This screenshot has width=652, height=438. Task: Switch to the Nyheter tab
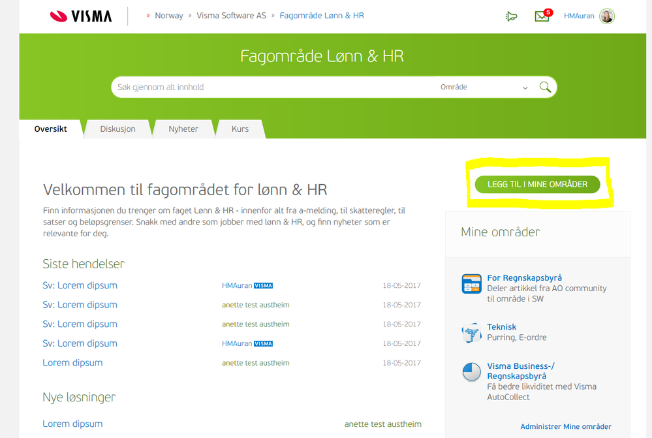coord(183,129)
